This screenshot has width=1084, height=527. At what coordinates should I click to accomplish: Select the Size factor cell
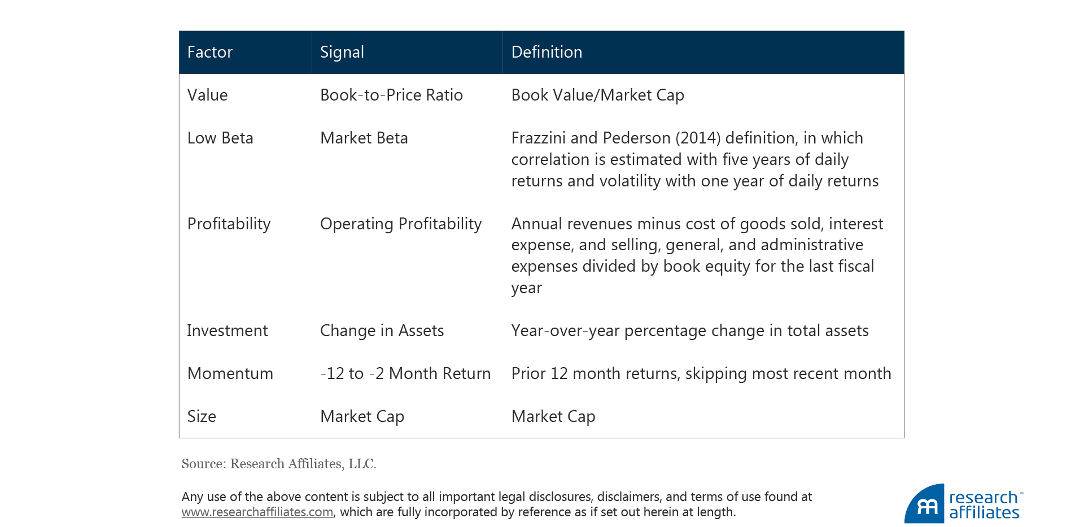(202, 416)
